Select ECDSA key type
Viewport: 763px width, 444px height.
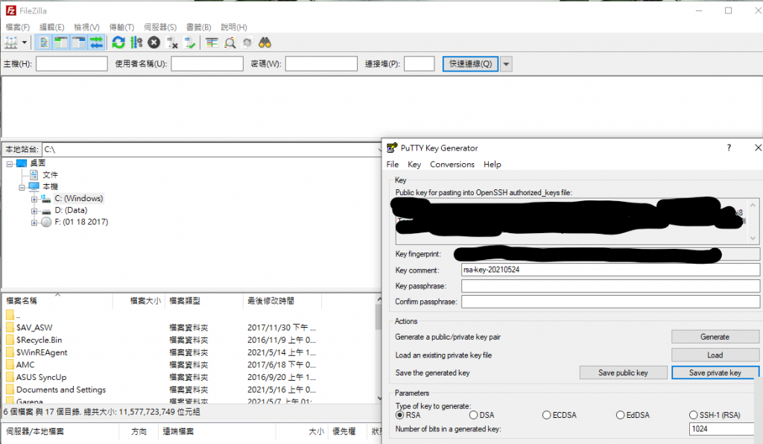(x=546, y=415)
